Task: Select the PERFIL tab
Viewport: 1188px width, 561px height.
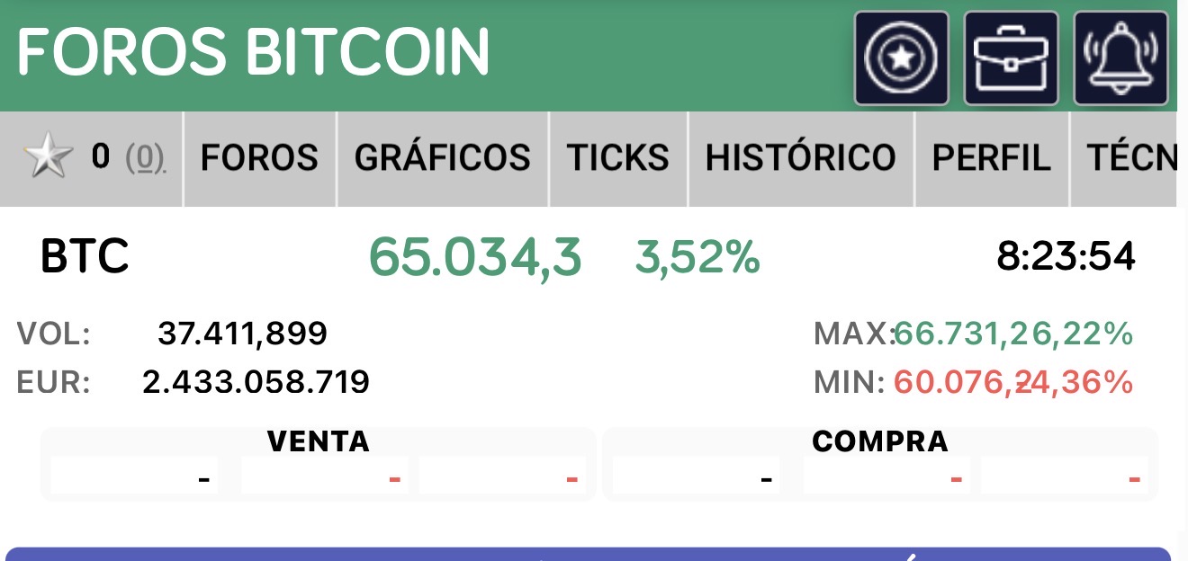Action: 991,158
